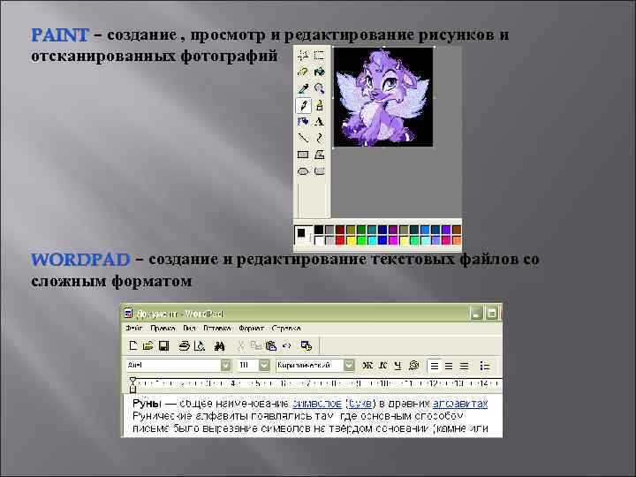Choose the Fill With Color bucket tool
The height and width of the screenshot is (477, 636).
[x=320, y=72]
